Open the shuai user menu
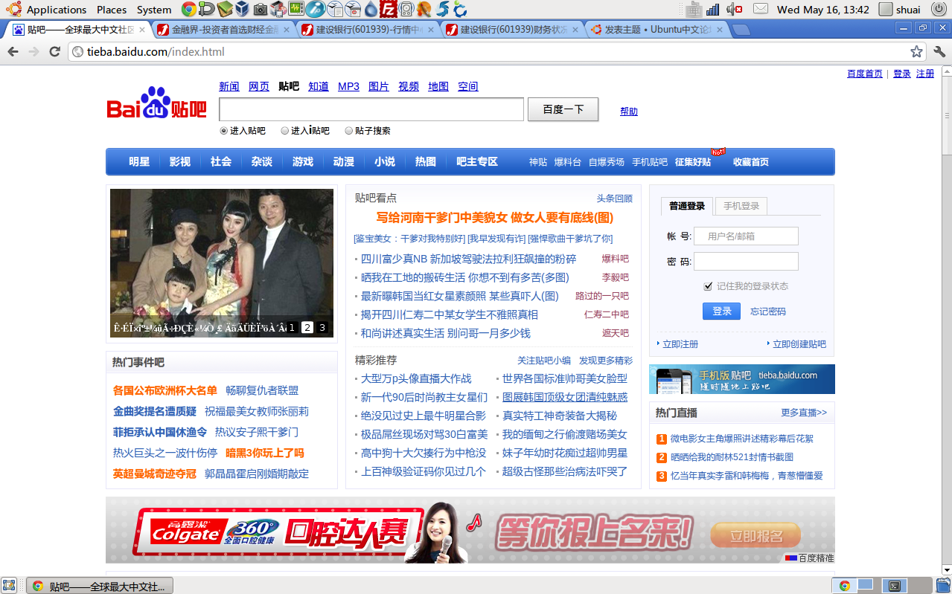Viewport: 952px width, 594px height. coord(900,10)
